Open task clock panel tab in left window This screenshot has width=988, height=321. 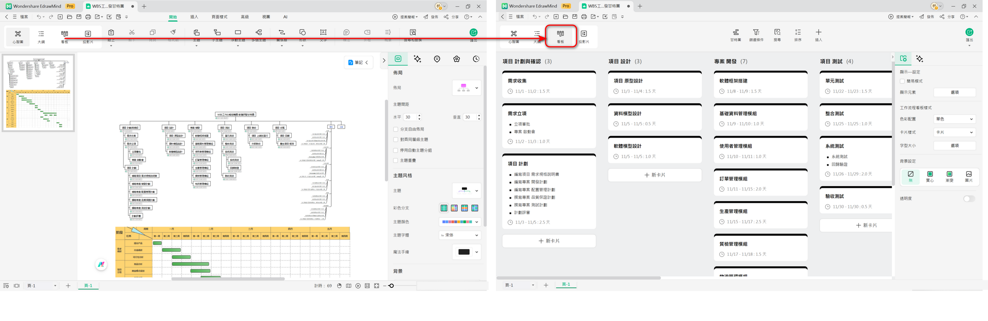pos(476,59)
